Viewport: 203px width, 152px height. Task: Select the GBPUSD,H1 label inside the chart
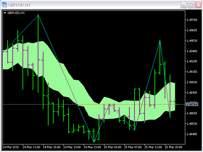[x=16, y=13]
